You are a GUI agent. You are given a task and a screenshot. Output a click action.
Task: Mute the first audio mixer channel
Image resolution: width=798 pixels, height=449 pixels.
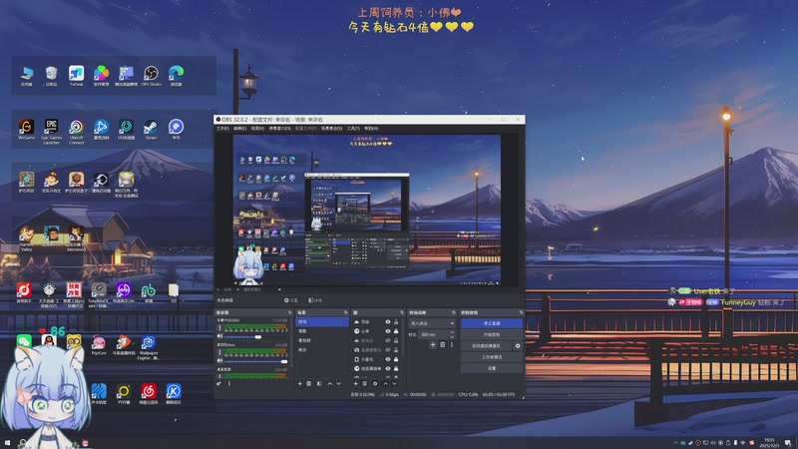(x=219, y=336)
